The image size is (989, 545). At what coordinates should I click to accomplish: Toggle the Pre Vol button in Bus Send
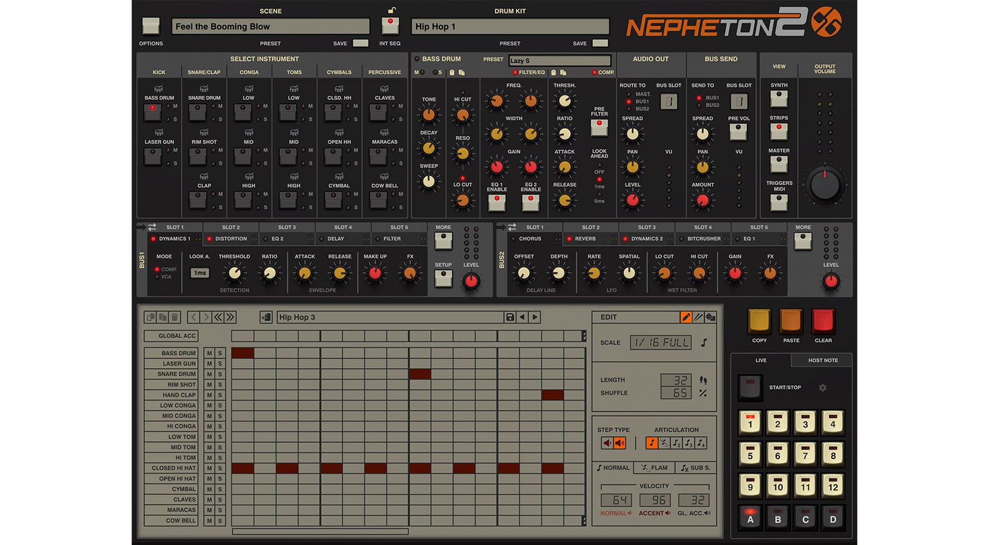click(x=739, y=131)
